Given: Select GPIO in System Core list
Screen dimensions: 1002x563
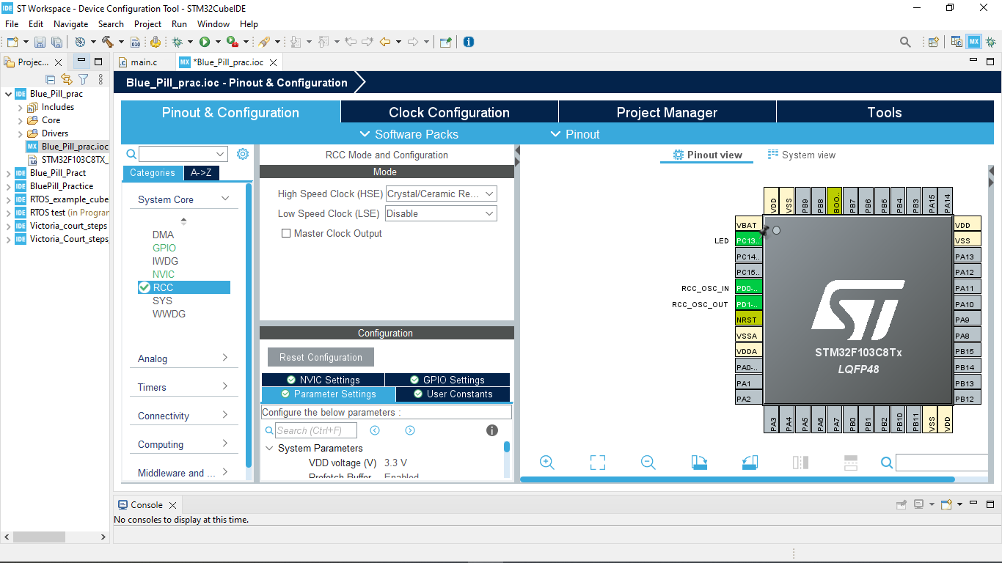Looking at the screenshot, I should coord(164,248).
